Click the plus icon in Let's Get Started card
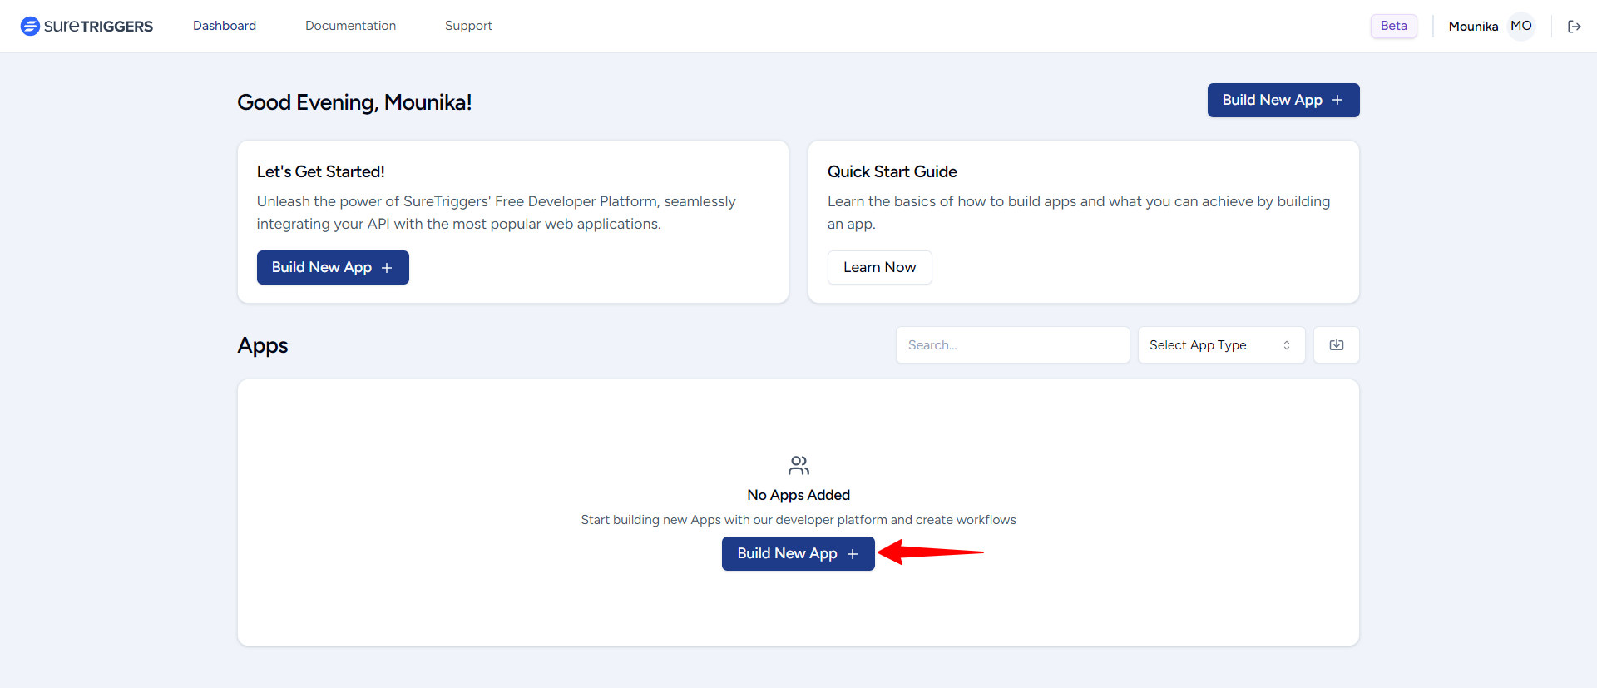 click(x=387, y=268)
